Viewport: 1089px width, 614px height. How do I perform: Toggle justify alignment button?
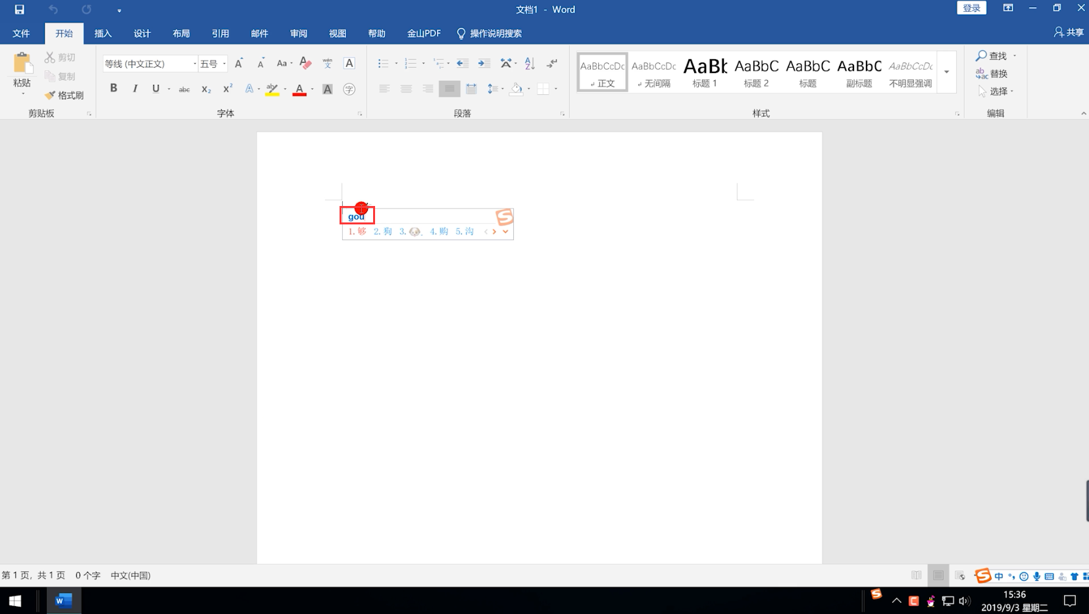(x=449, y=89)
